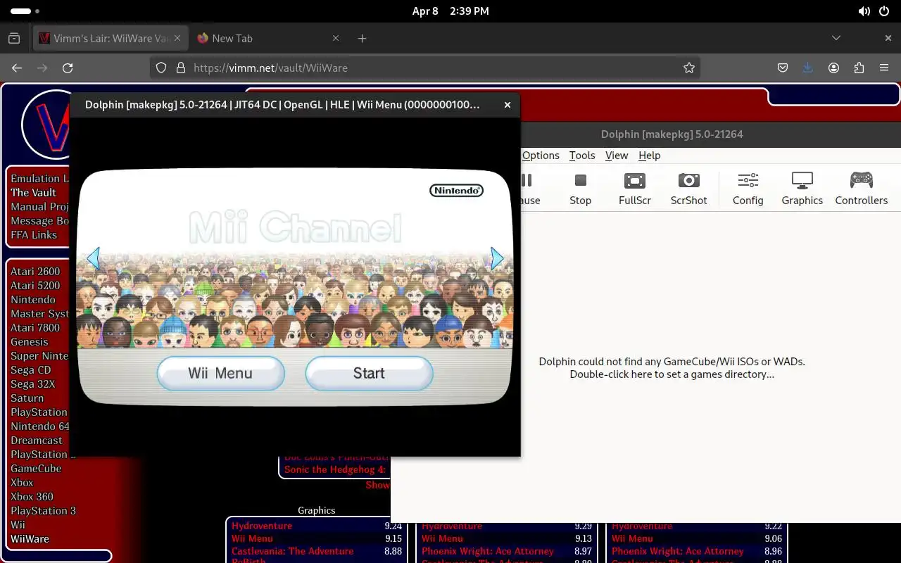Click Firefox forward navigation arrow
The height and width of the screenshot is (563, 901).
[x=42, y=68]
